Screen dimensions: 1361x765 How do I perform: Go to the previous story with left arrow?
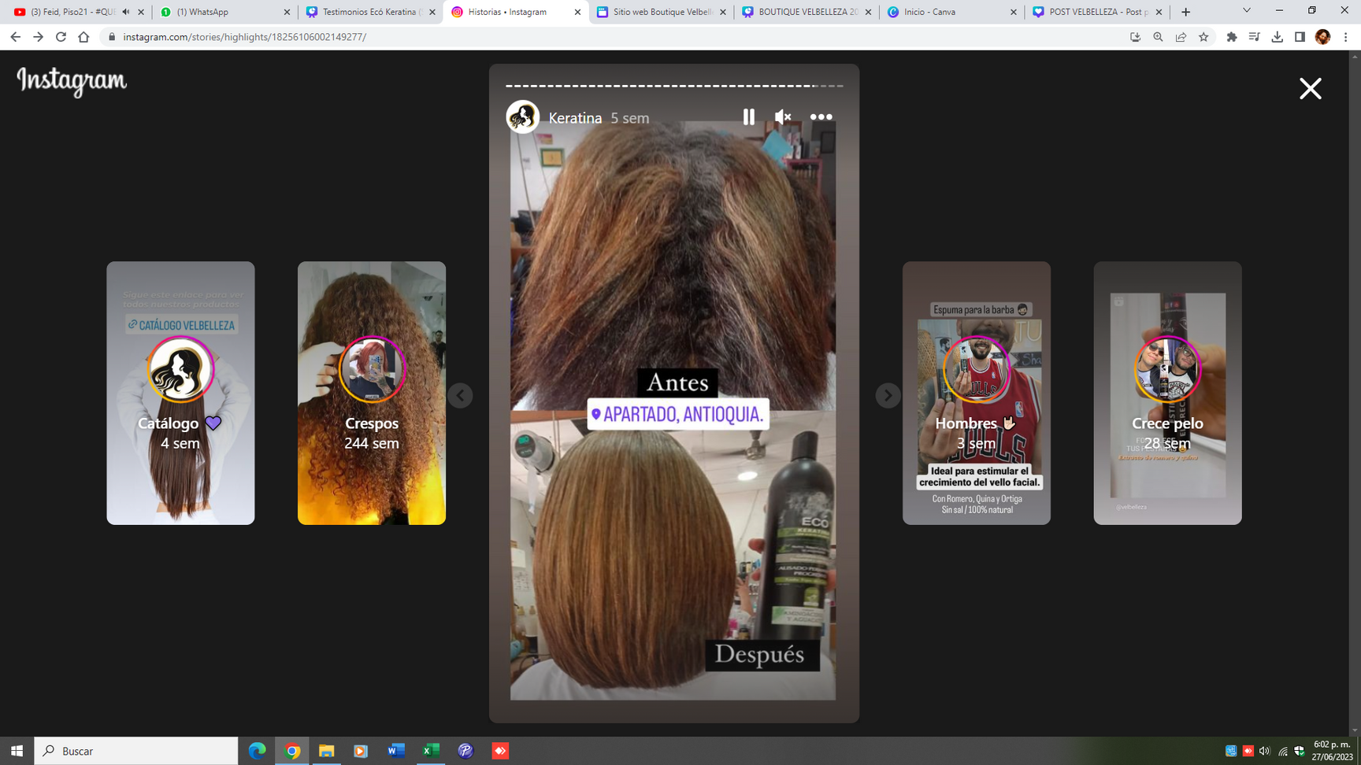pos(460,395)
